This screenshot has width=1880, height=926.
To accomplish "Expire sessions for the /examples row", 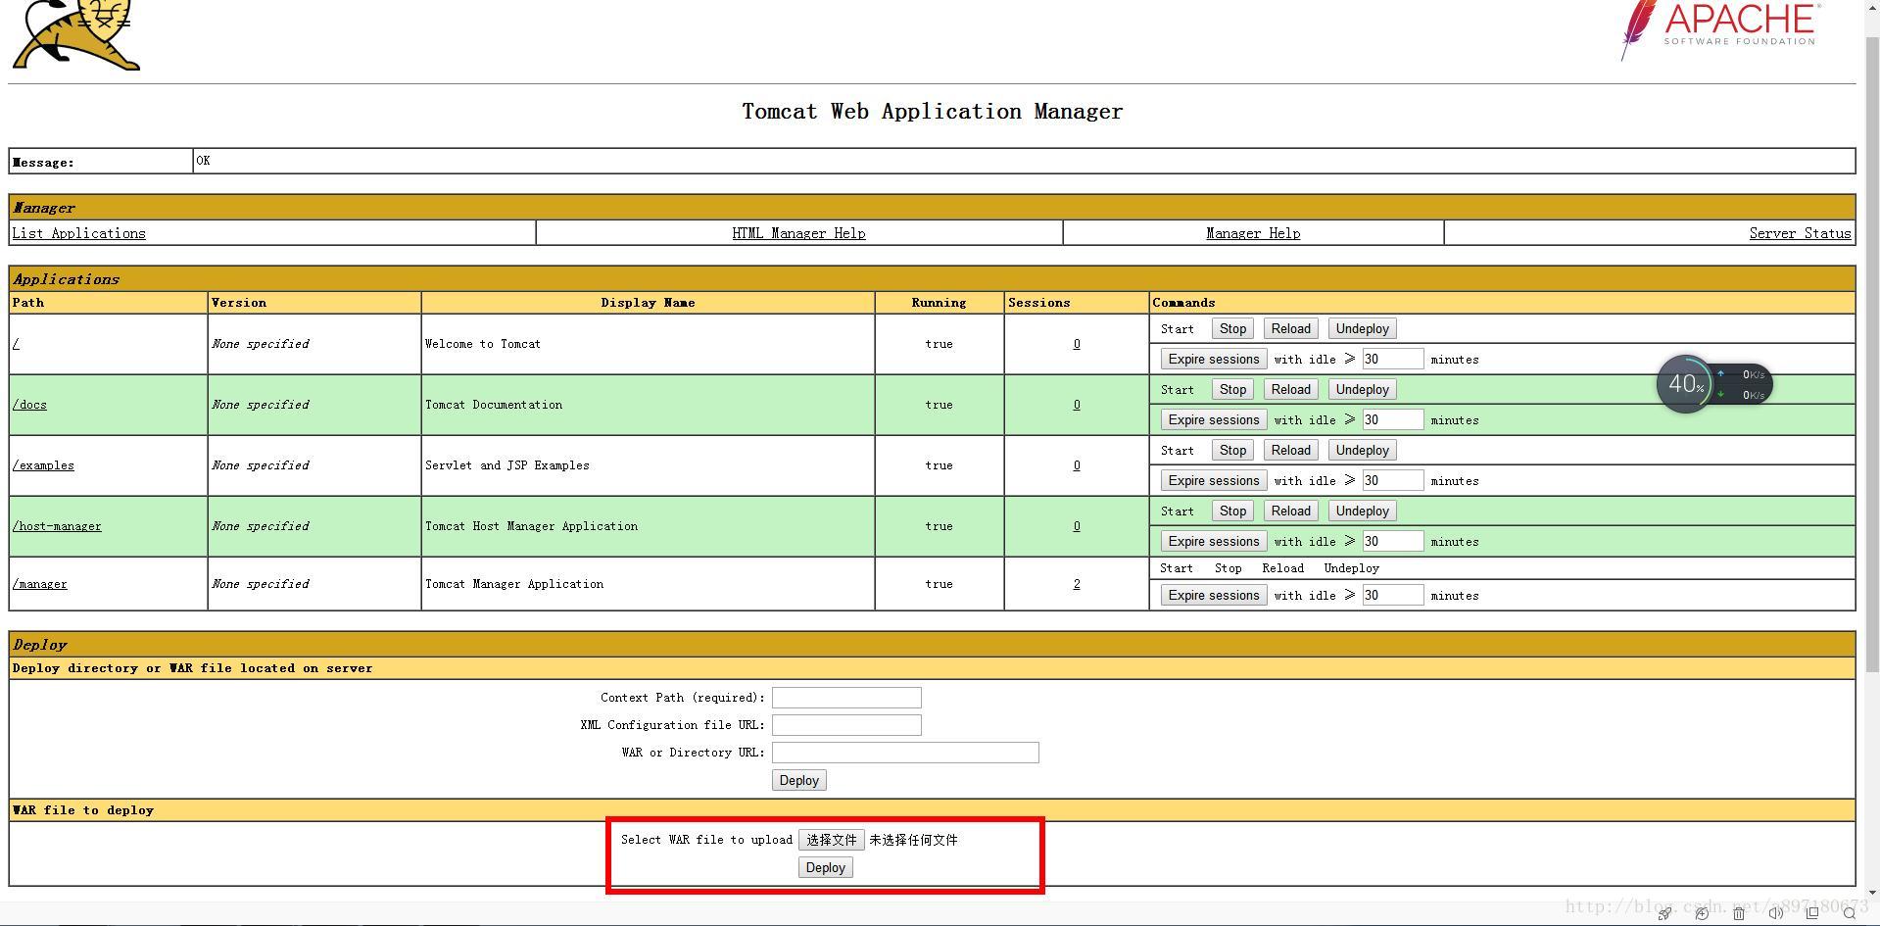I will click(1213, 481).
